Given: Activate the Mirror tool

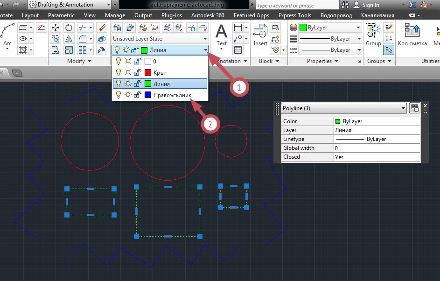Looking at the screenshot, I should pos(69,39).
